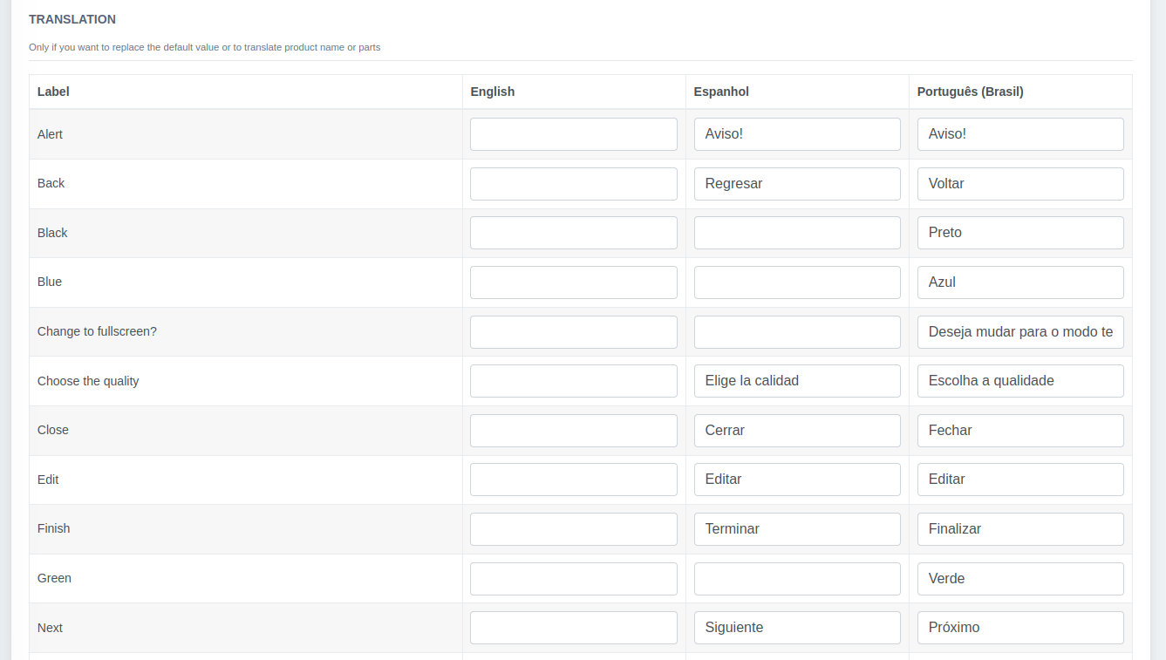Focus the Espanhol field containing Cerrar
The height and width of the screenshot is (660, 1166).
[797, 431]
